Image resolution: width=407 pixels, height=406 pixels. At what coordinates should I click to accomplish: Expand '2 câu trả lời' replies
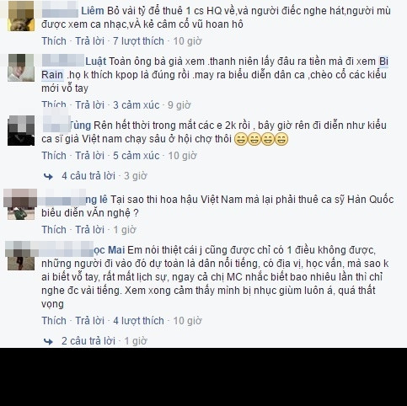[88, 341]
